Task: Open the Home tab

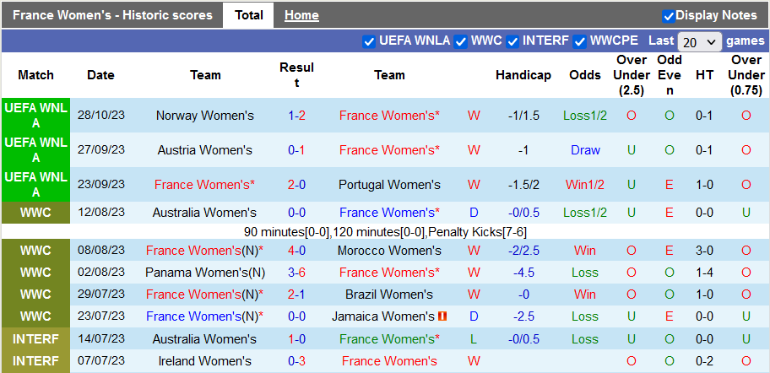Action: [x=301, y=15]
